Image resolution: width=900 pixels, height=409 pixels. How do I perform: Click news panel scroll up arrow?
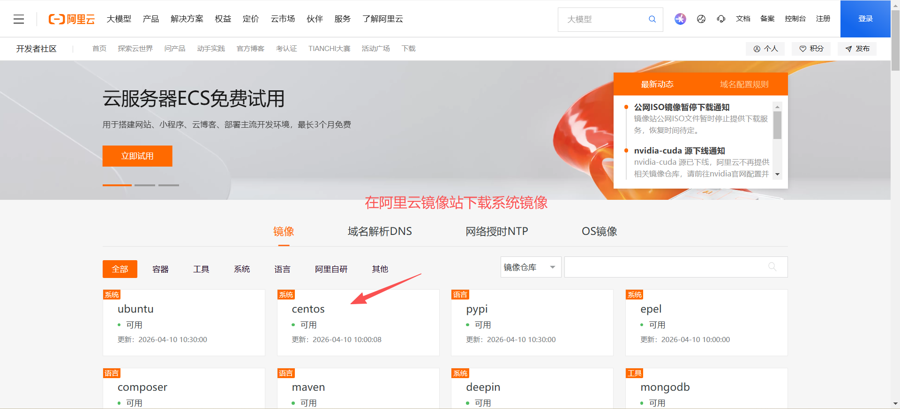tap(778, 107)
